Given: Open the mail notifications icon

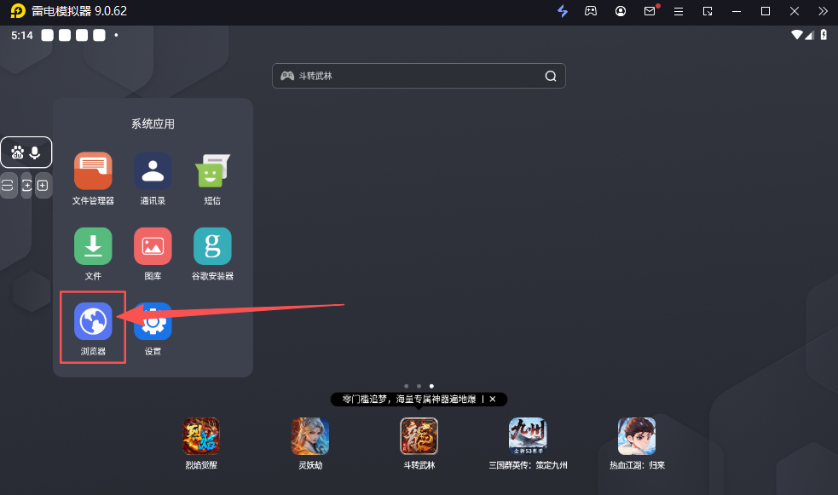Looking at the screenshot, I should pyautogui.click(x=650, y=11).
